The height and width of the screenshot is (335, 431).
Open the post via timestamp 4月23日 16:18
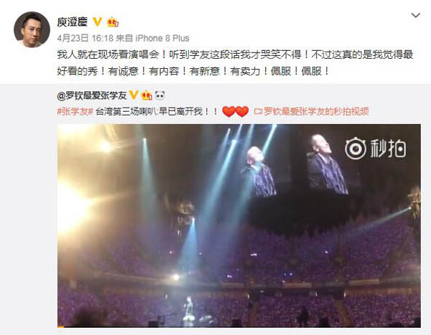[85, 38]
